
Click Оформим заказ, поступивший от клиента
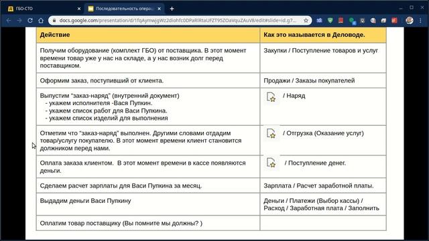[101, 80]
